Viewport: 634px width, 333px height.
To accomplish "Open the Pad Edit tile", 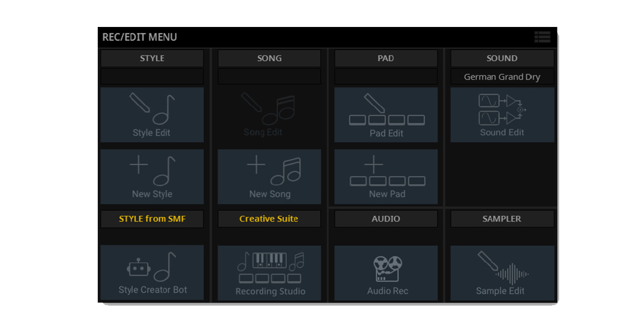I will (x=386, y=115).
